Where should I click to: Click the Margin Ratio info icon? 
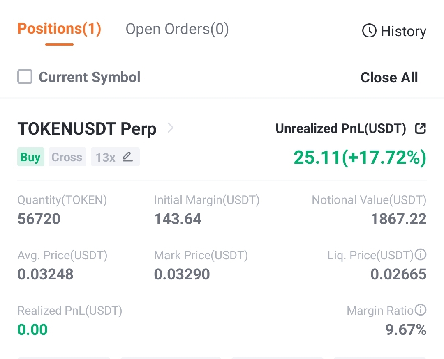tap(421, 310)
